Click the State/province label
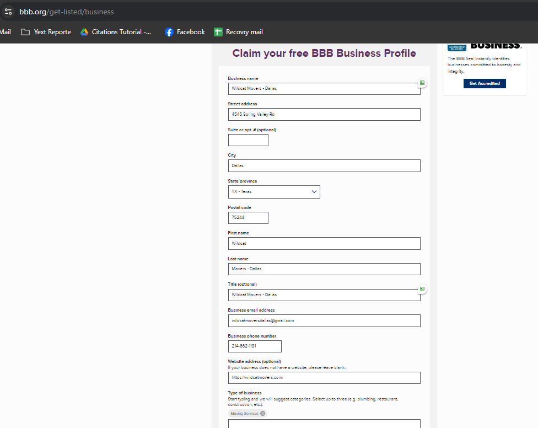The width and height of the screenshot is (538, 428). [x=242, y=181]
